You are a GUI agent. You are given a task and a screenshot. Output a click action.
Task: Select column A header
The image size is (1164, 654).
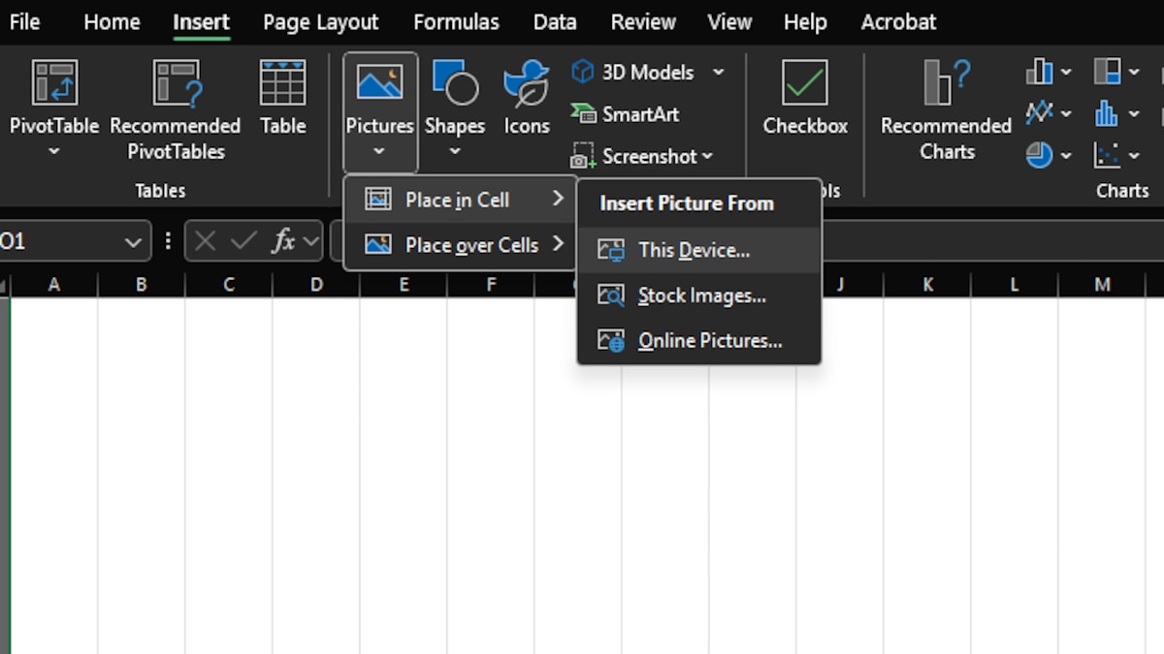tap(54, 285)
